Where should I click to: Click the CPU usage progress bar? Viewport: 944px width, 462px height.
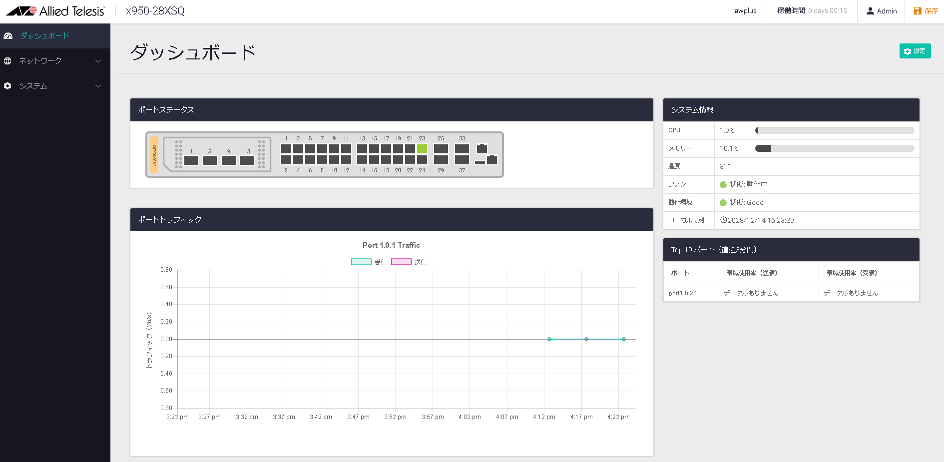click(x=835, y=130)
